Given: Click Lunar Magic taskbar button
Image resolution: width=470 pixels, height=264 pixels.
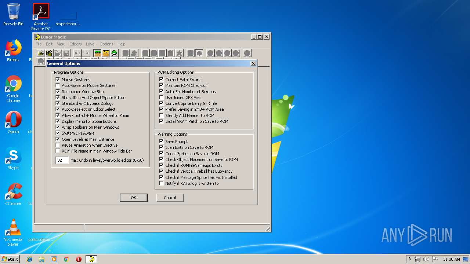Looking at the screenshot, I should (91, 259).
